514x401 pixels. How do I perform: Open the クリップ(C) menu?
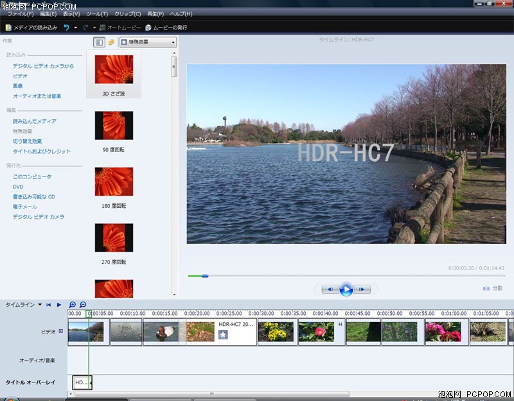coord(127,13)
